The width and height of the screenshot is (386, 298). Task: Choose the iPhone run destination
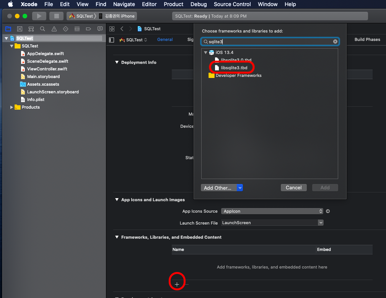coord(117,16)
